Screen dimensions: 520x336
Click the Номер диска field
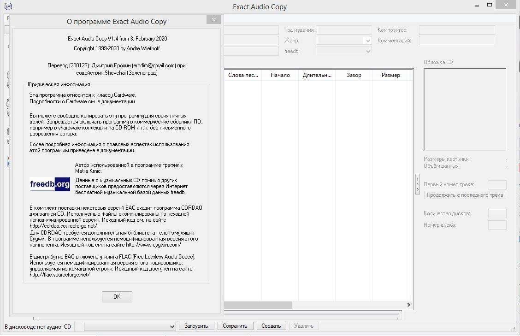pos(497,225)
